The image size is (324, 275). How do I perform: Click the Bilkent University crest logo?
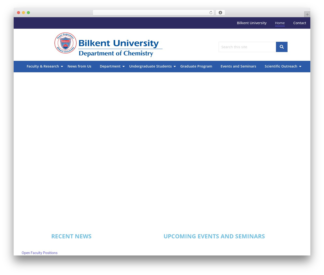tap(66, 43)
